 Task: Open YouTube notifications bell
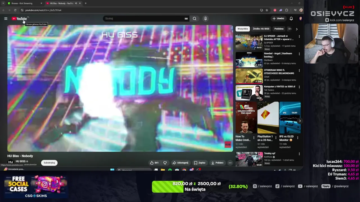pyautogui.click(x=291, y=19)
